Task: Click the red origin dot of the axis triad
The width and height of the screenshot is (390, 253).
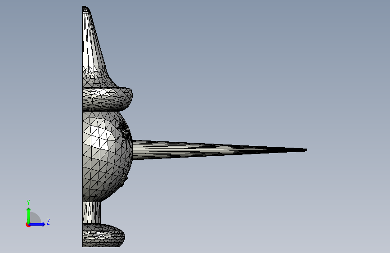Action: click(x=28, y=225)
